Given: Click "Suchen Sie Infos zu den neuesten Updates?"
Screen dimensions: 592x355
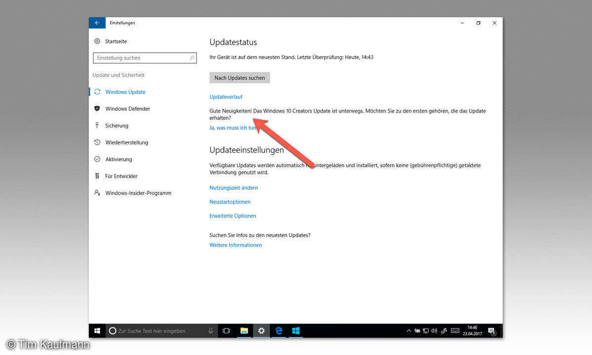Looking at the screenshot, I should pos(260,235).
